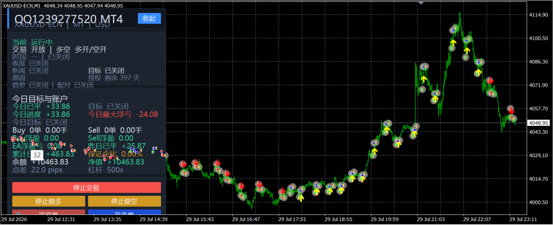Click the current price tag 4048.95
Viewport: 553px width, 225px height.
coord(539,123)
